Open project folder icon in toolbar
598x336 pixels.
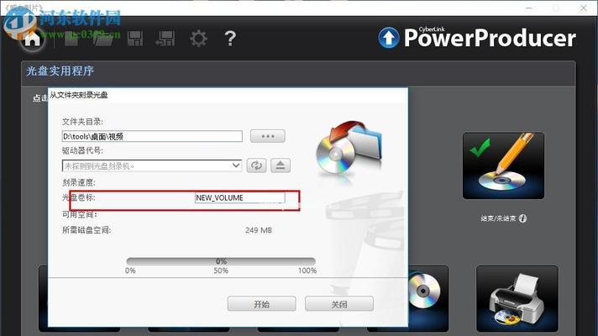[104, 39]
